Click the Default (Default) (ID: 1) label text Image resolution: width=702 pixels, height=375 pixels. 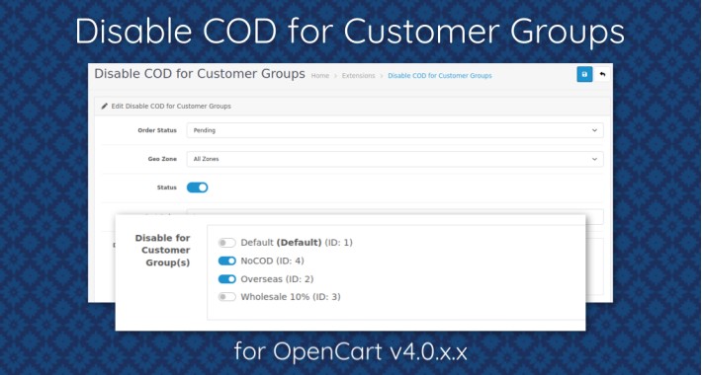(297, 243)
